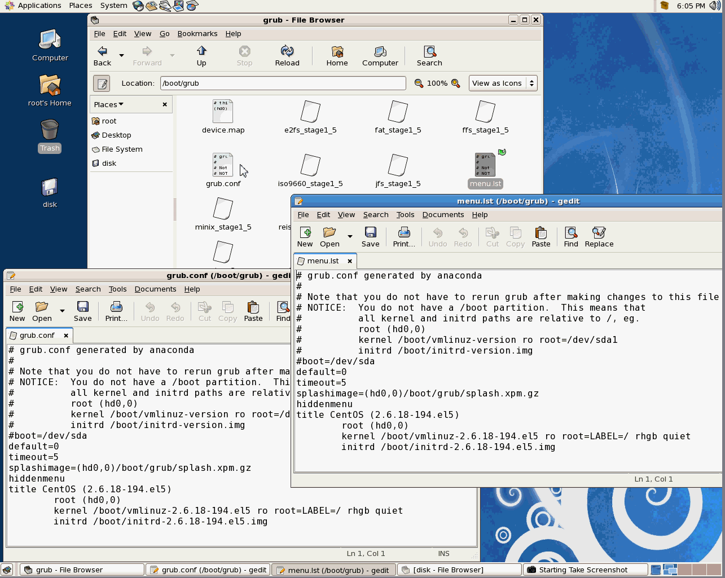Click the volume speaker icon in panel
This screenshot has width=725, height=578.
point(715,6)
